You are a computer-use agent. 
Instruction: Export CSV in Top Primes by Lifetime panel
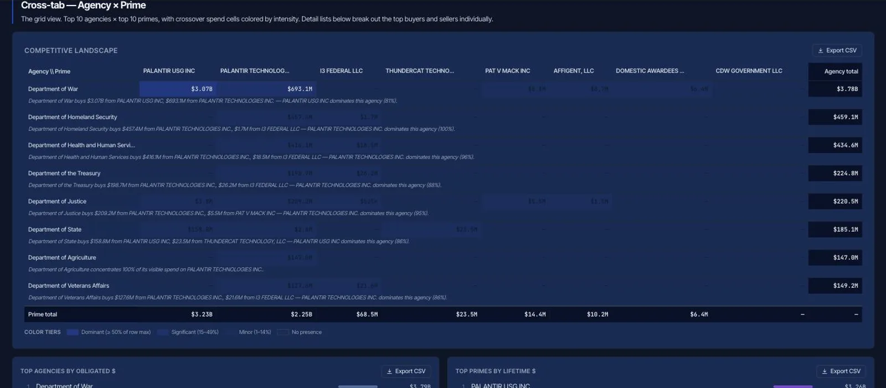[x=841, y=371]
